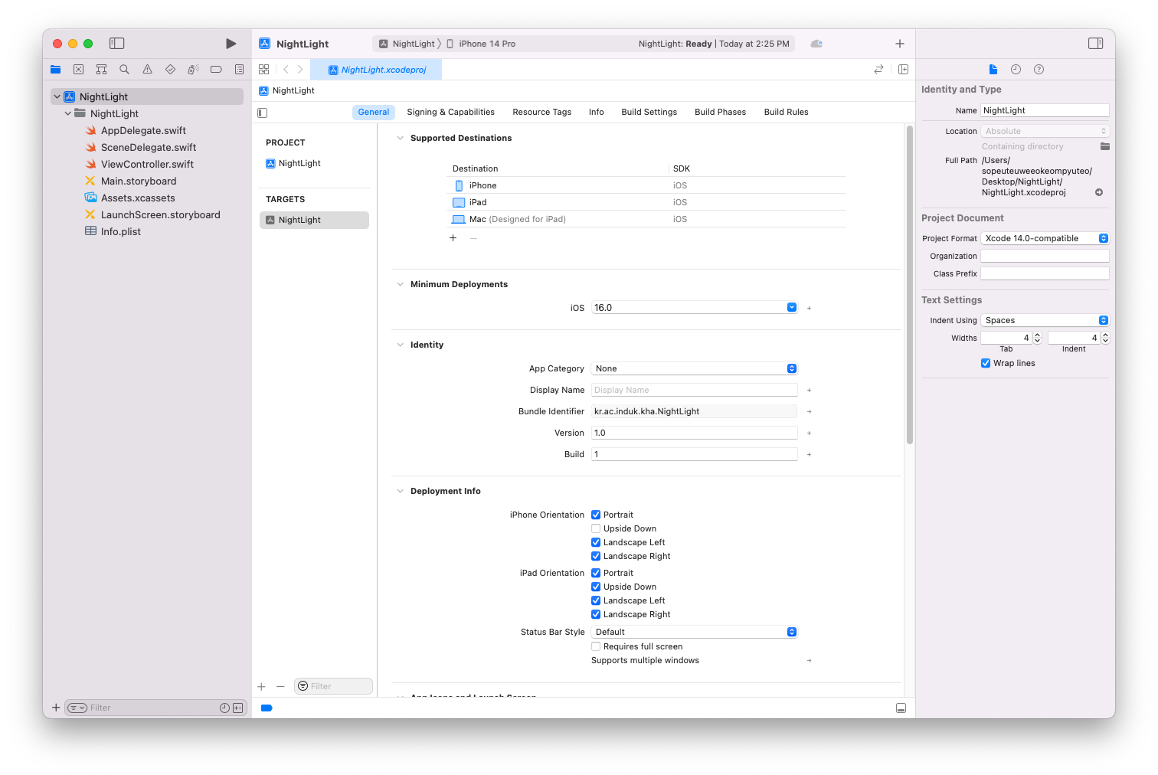Screen dimensions: 1158x775
Task: Toggle code review mode arrows icon
Action: point(878,70)
